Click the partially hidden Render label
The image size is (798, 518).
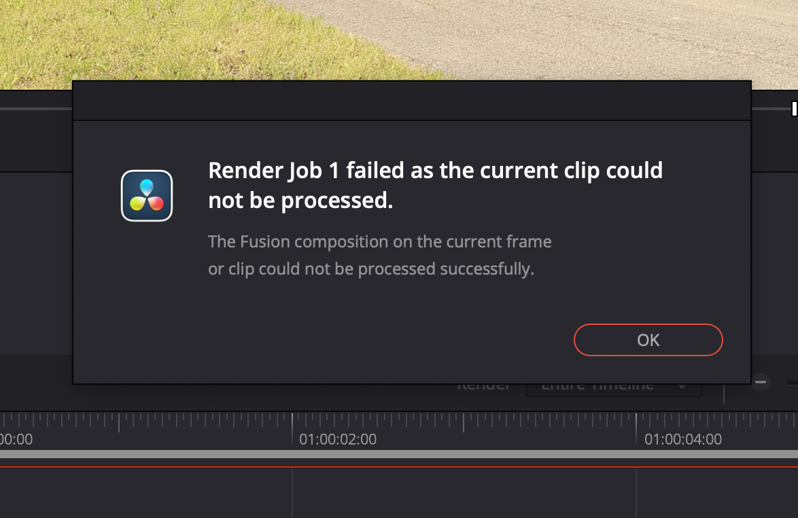[x=483, y=387]
